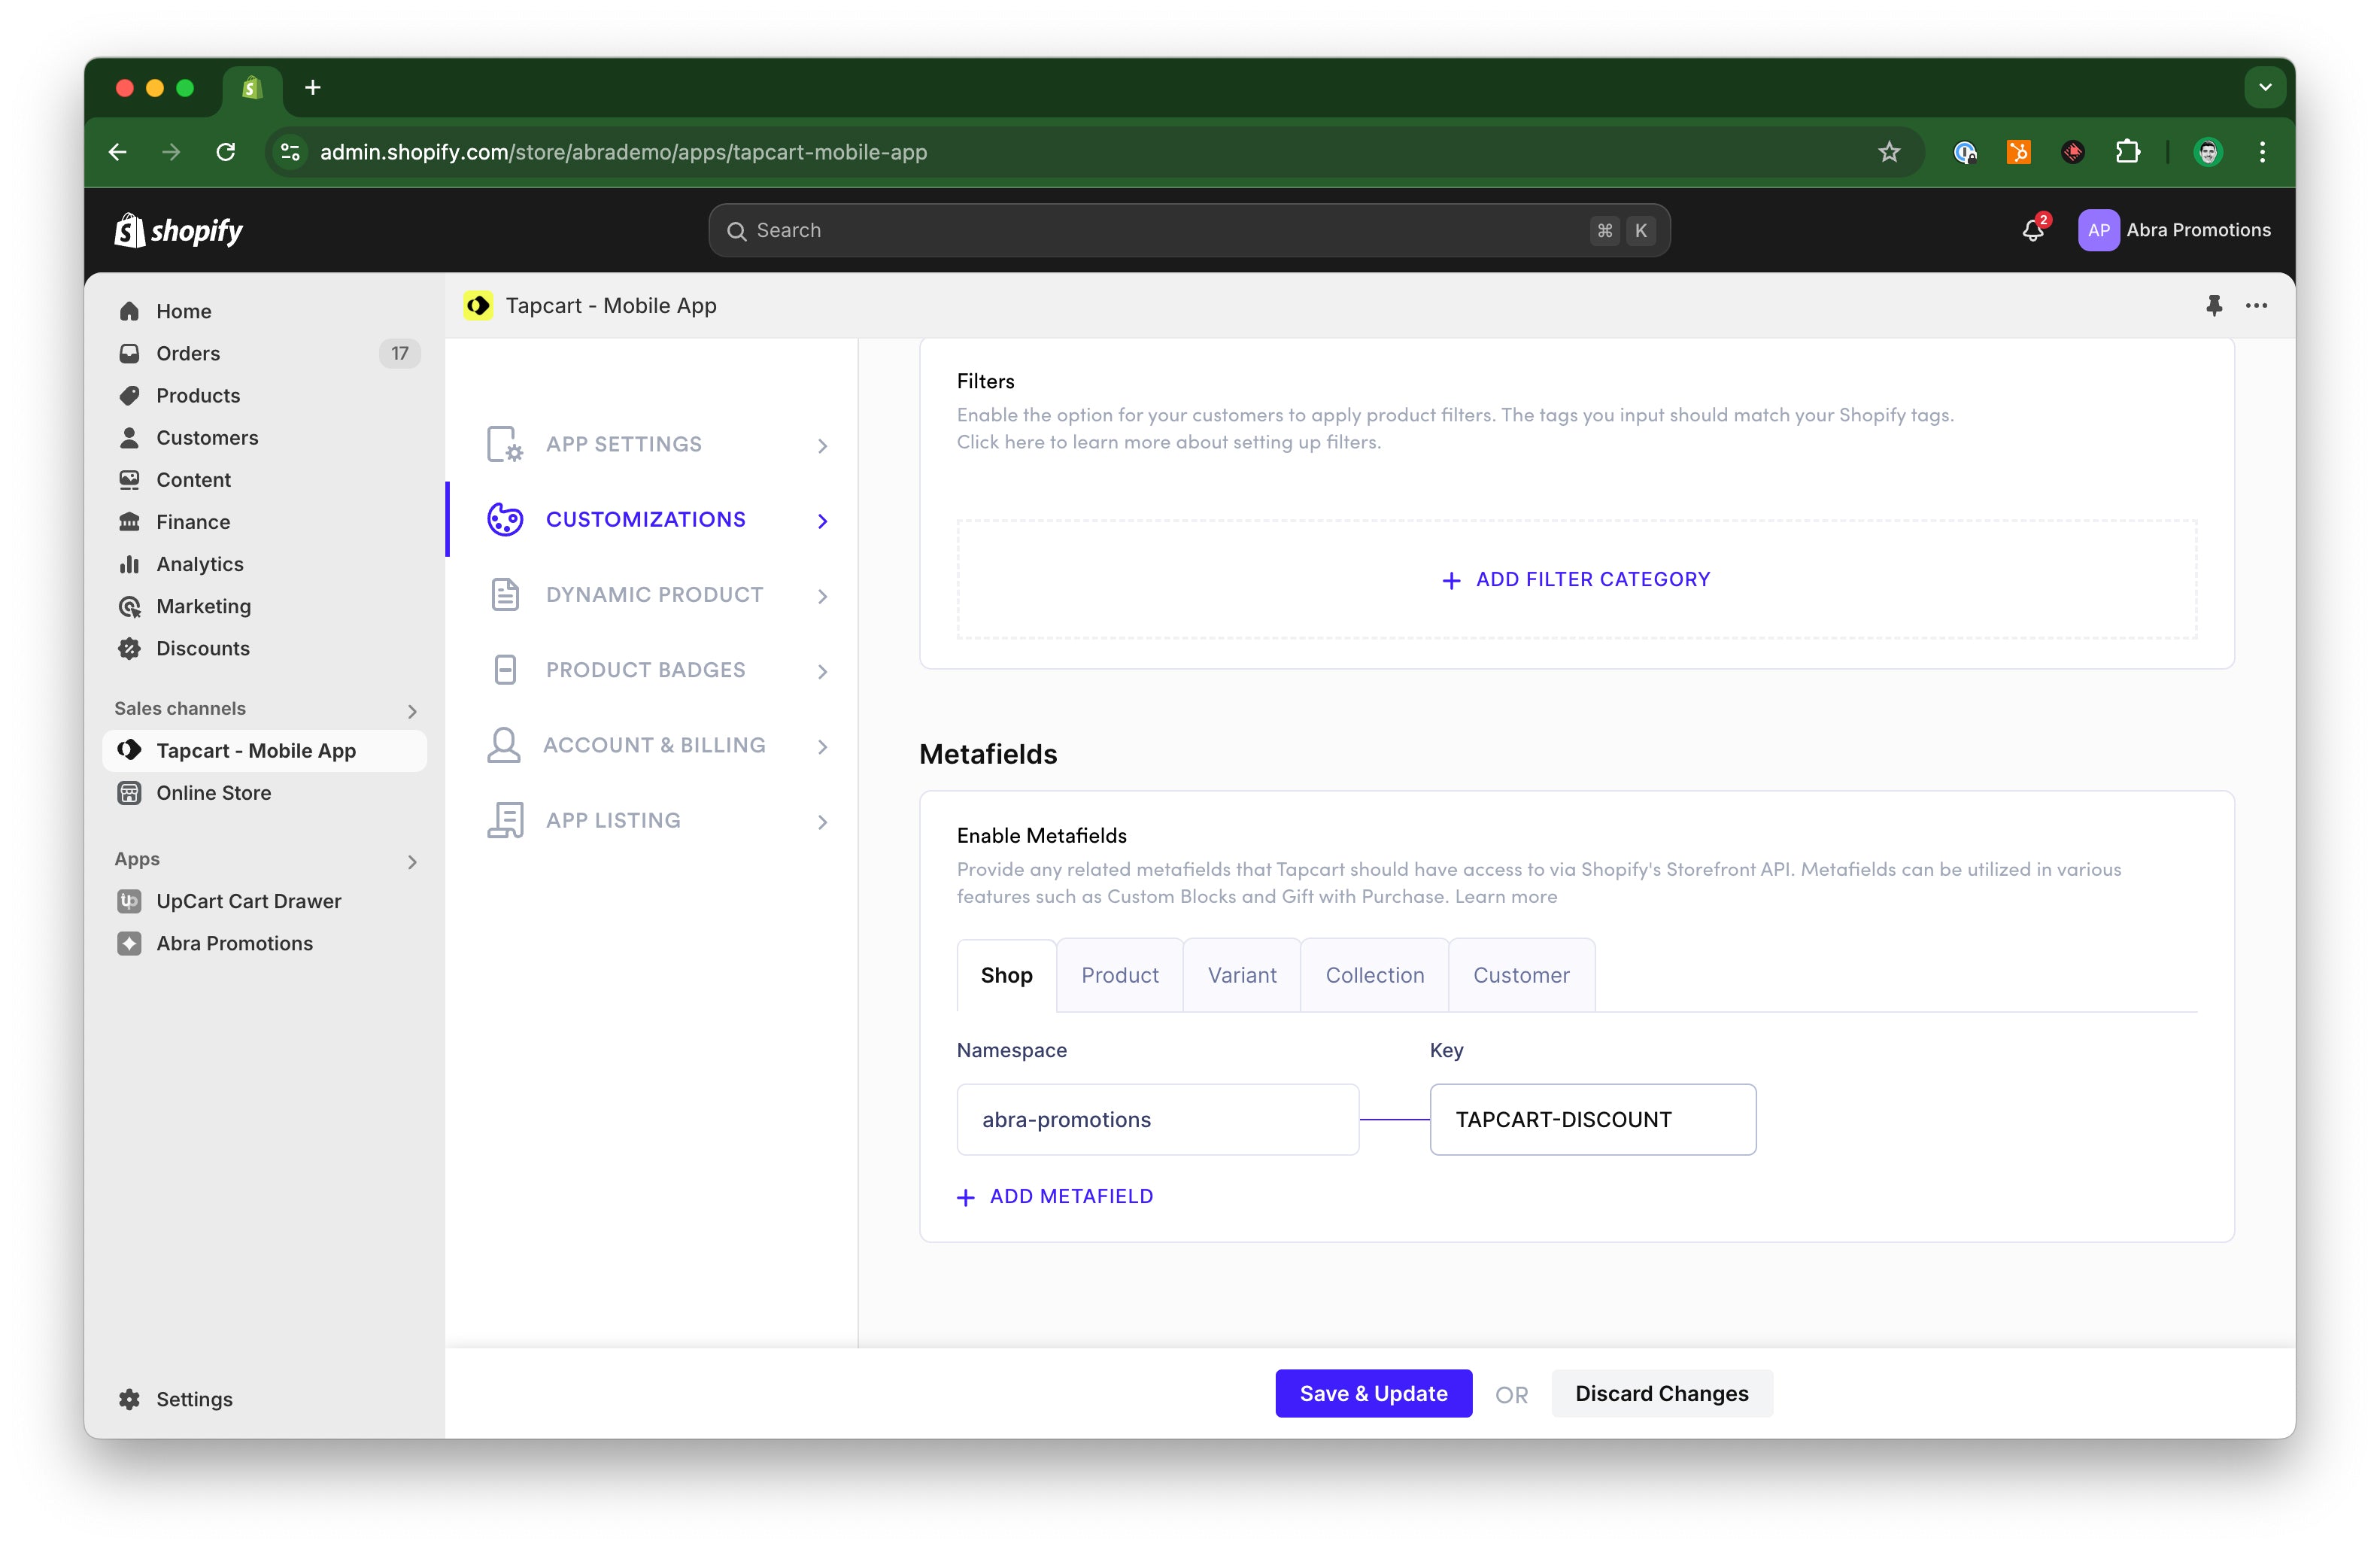
Task: Expand the Sales channels section arrow
Action: pyautogui.click(x=412, y=710)
